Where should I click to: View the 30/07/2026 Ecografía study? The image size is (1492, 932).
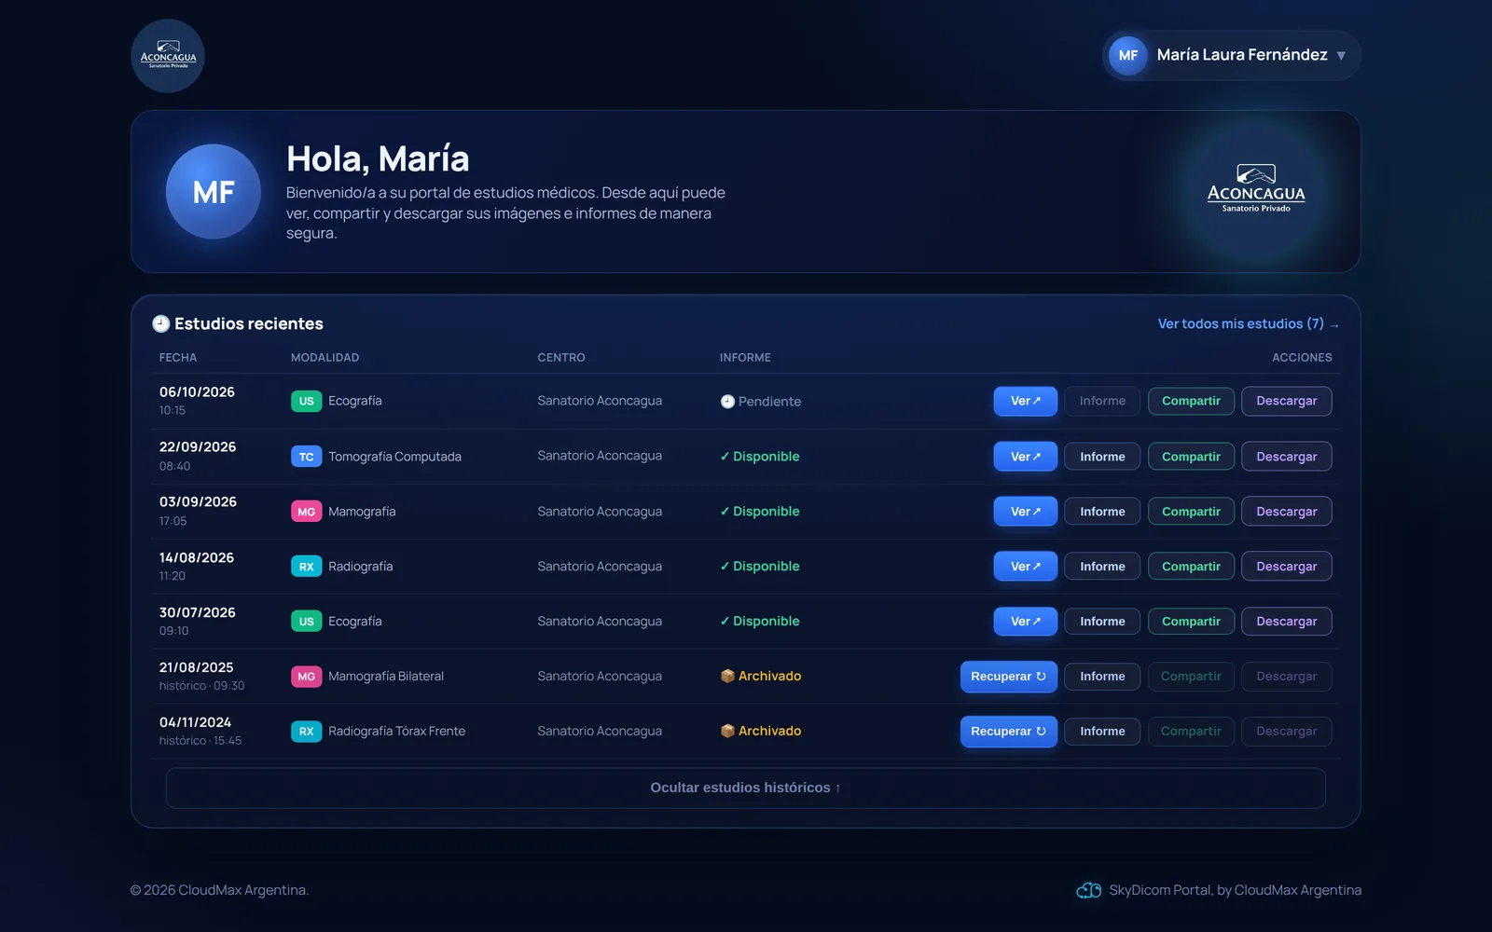coord(1026,622)
